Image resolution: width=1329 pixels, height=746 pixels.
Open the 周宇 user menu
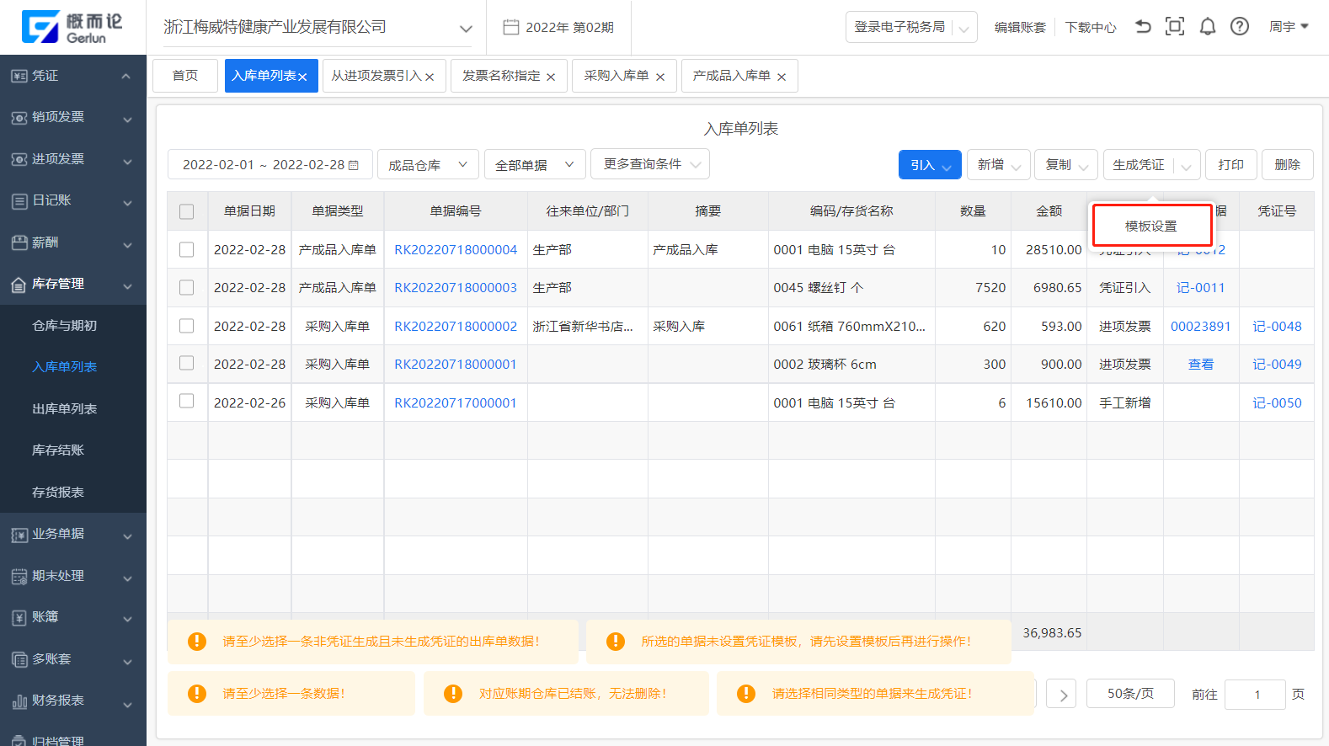(x=1289, y=27)
